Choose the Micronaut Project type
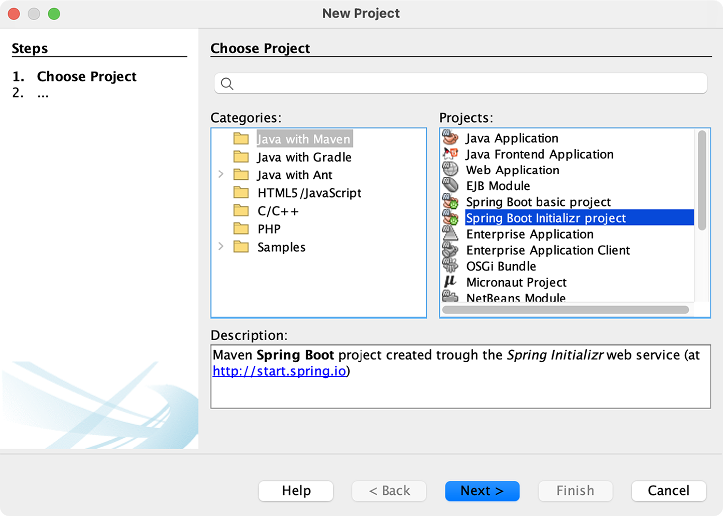 [516, 282]
